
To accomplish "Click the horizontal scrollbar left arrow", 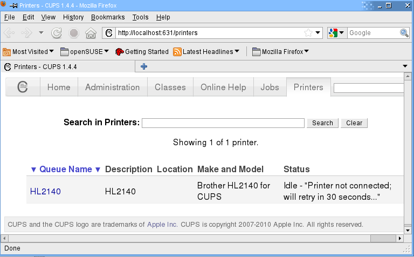I will click(4, 238).
